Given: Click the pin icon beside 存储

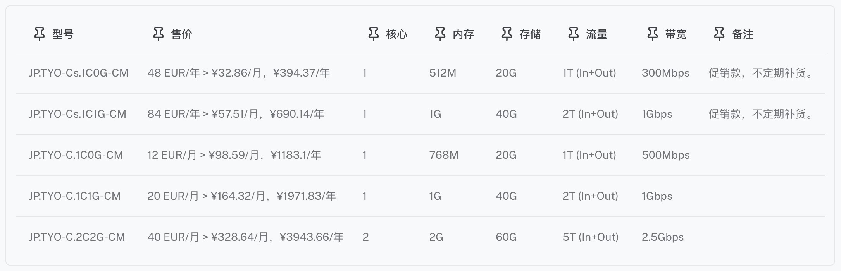Looking at the screenshot, I should [507, 34].
